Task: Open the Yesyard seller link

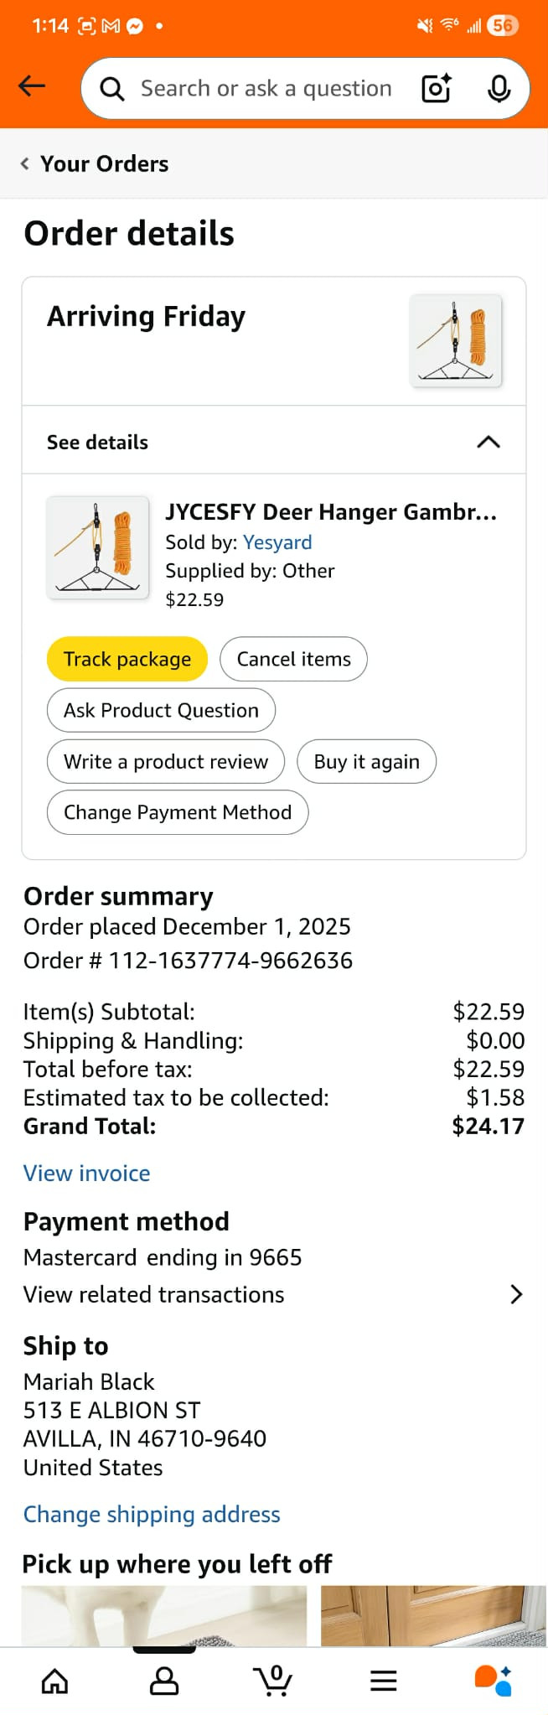Action: [277, 542]
